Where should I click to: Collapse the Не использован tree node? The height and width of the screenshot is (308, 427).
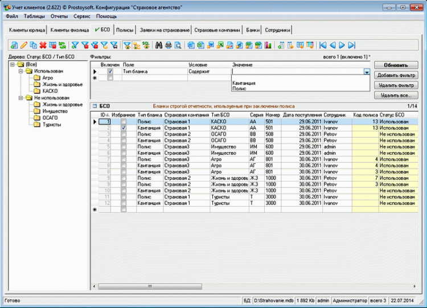tap(21, 98)
